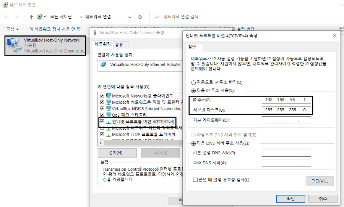Click the IP 주소 input field
This screenshot has width=344, height=207.
tap(286, 100)
